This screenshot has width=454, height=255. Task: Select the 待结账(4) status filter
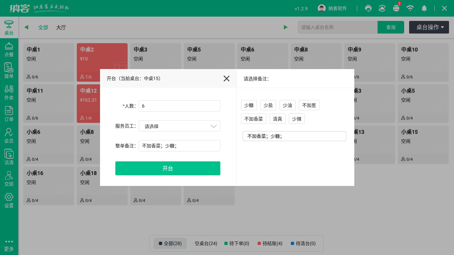coord(271,243)
